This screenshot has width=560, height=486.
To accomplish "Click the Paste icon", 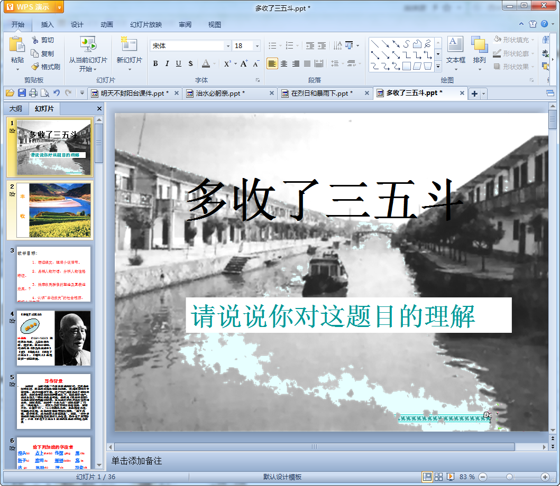I will (17, 44).
